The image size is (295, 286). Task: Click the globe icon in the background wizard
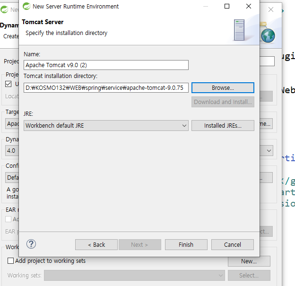coord(268,35)
